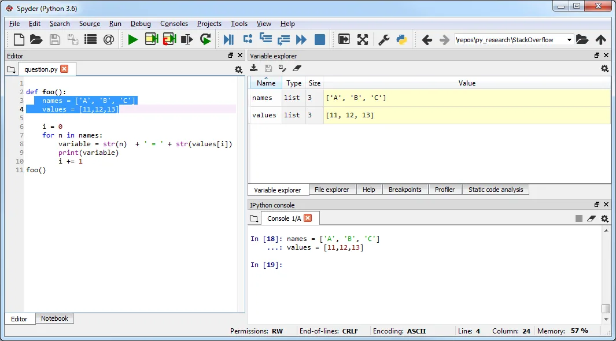Open Preferences via the wrench icon
The height and width of the screenshot is (341, 616).
[383, 39]
